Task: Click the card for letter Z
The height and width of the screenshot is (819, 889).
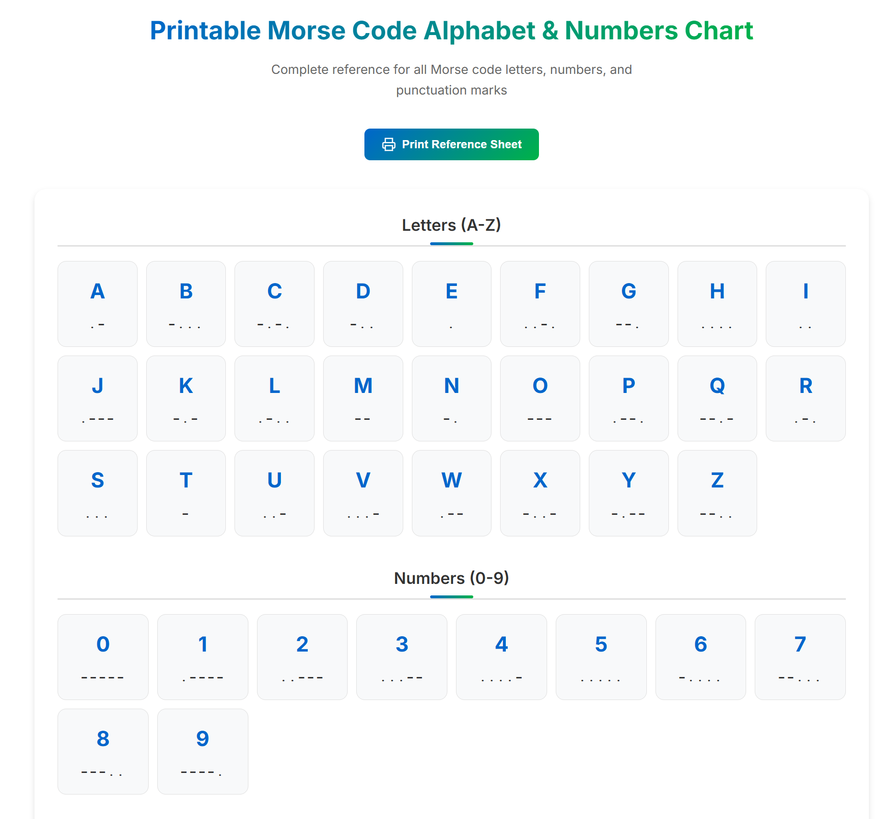Action: click(717, 493)
